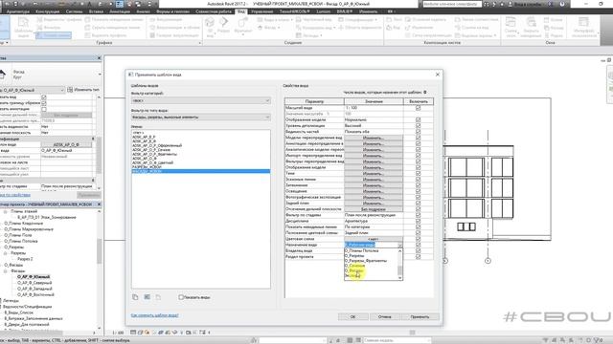The width and height of the screenshot is (613, 344).
Task: Open the Фильтр по типу вида dropdown
Action: point(200,117)
